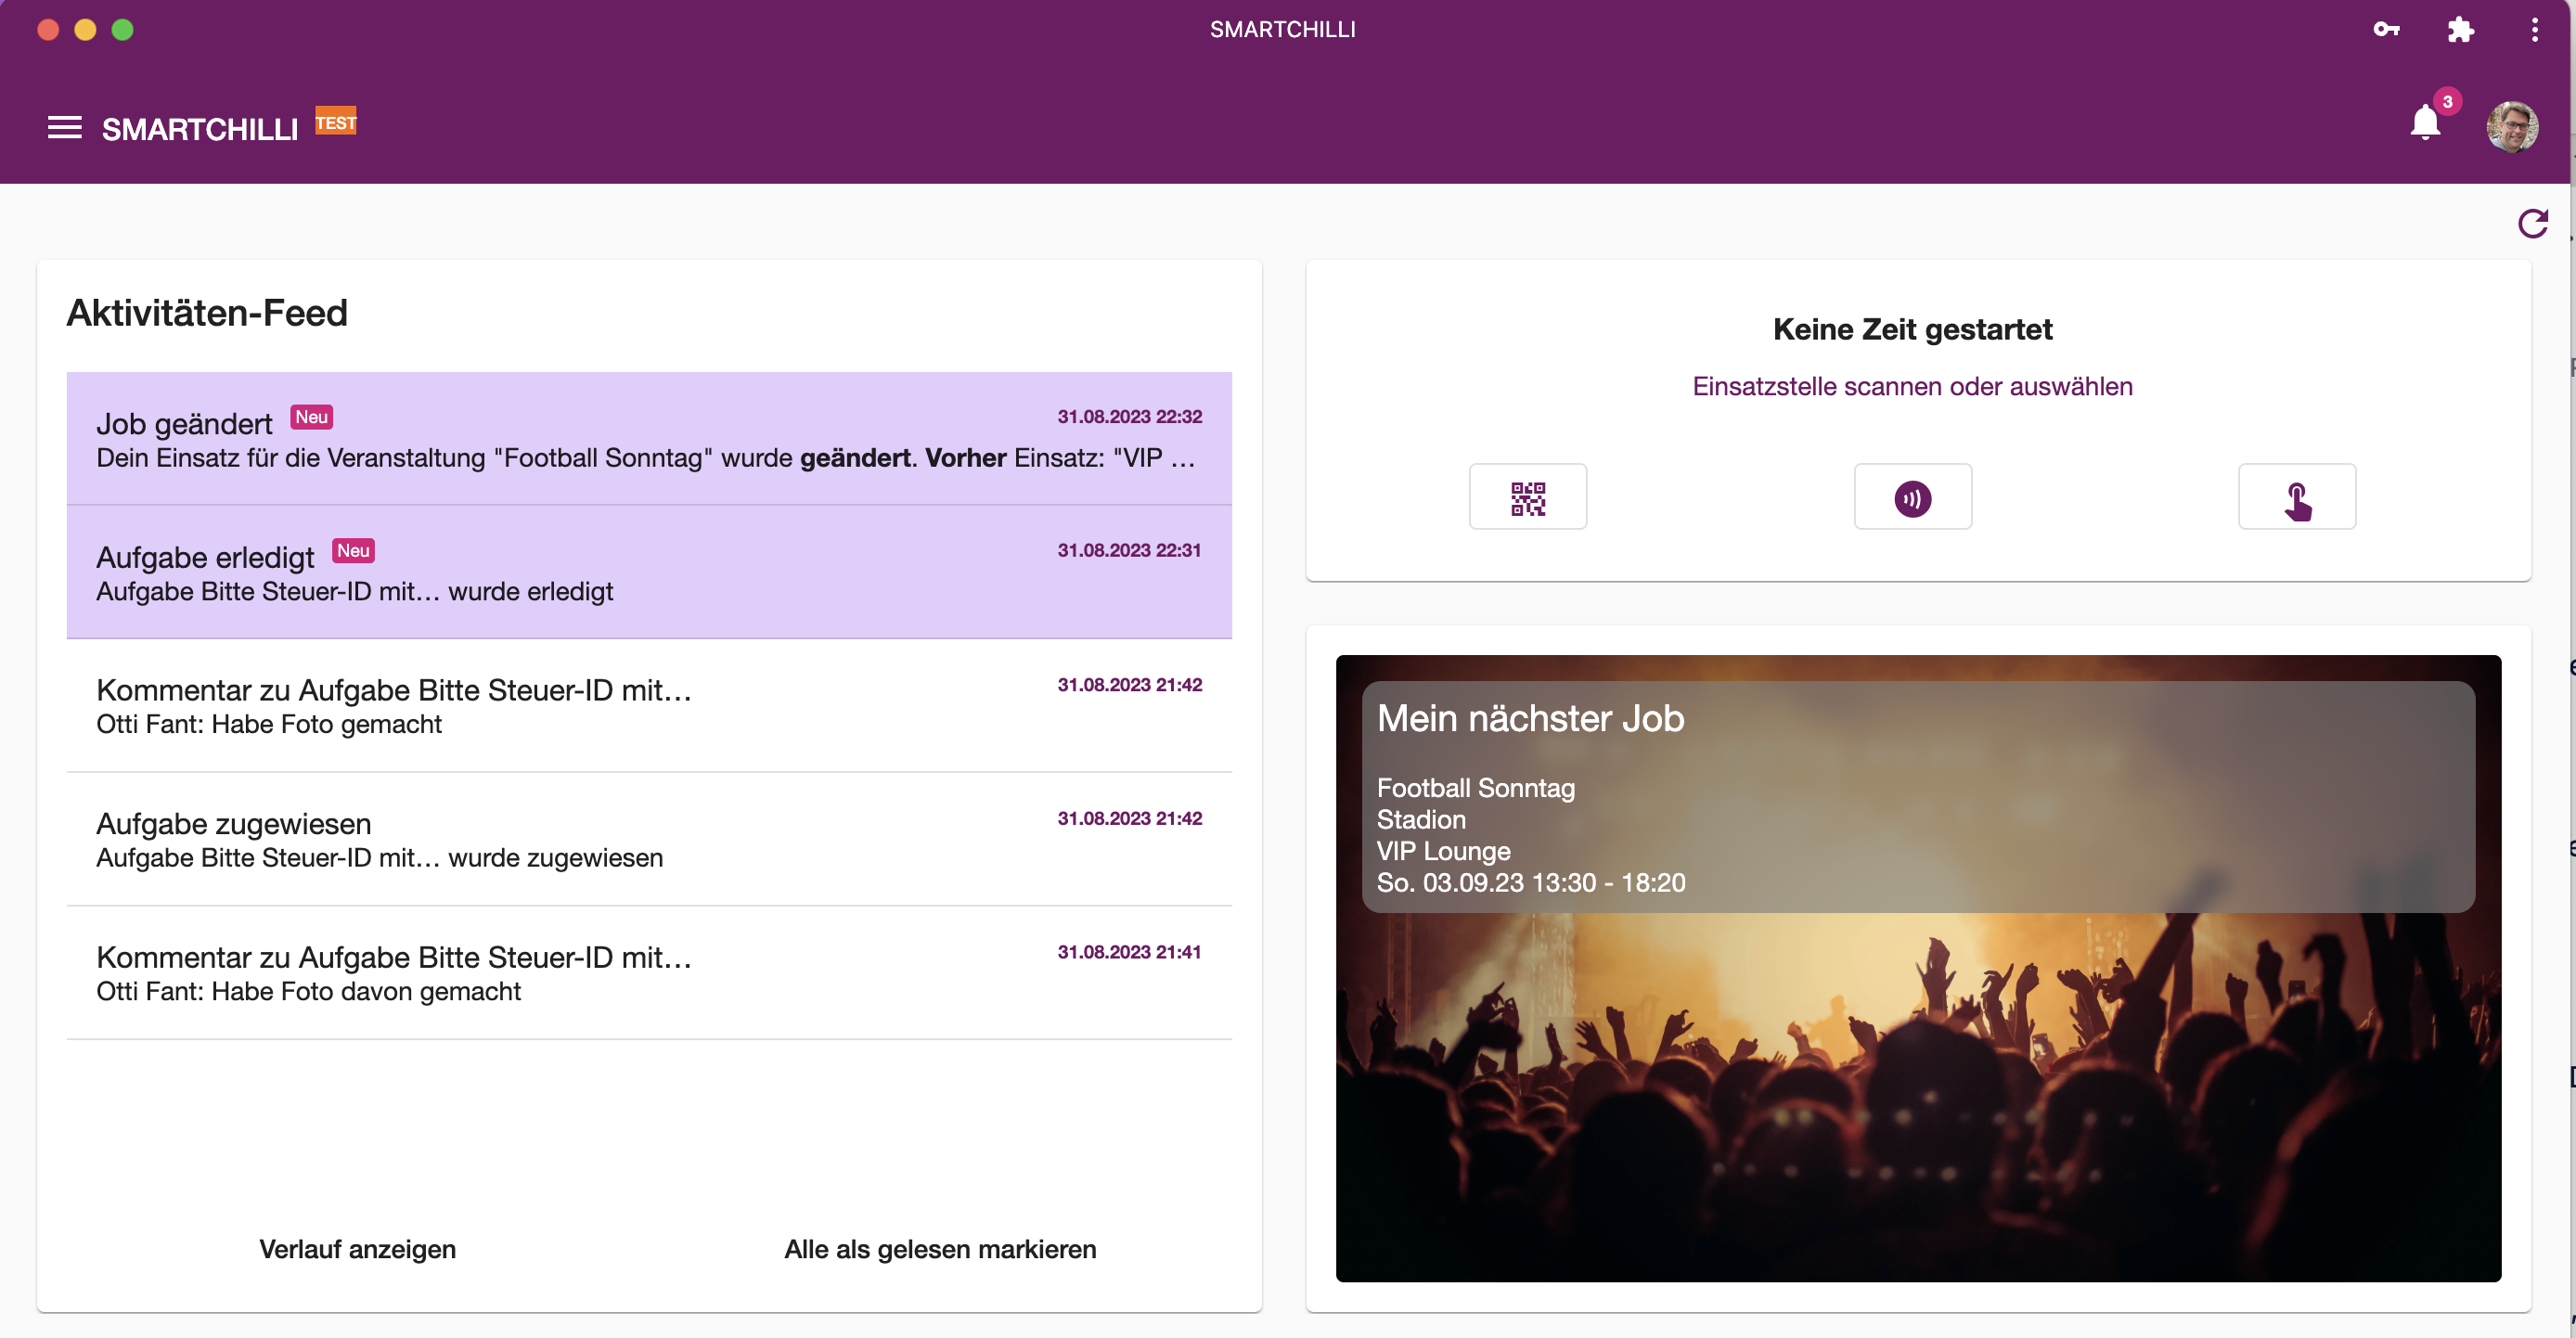Open the user profile avatar
Viewport: 2576px width, 1338px height.
point(2512,127)
